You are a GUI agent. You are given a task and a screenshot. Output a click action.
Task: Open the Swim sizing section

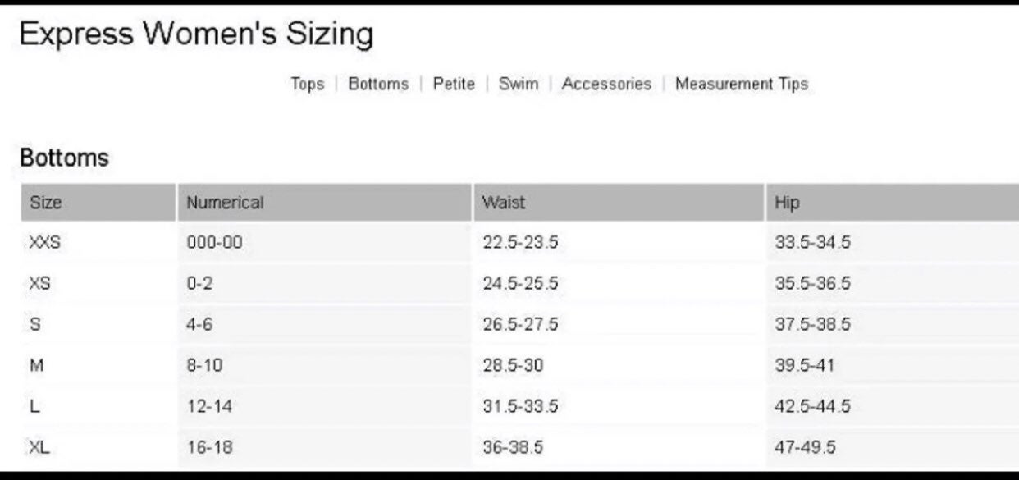(x=519, y=84)
